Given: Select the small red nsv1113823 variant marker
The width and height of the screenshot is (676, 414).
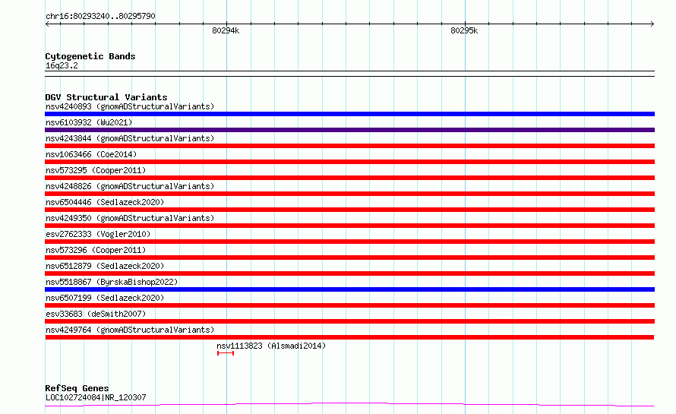Looking at the screenshot, I should tap(226, 353).
